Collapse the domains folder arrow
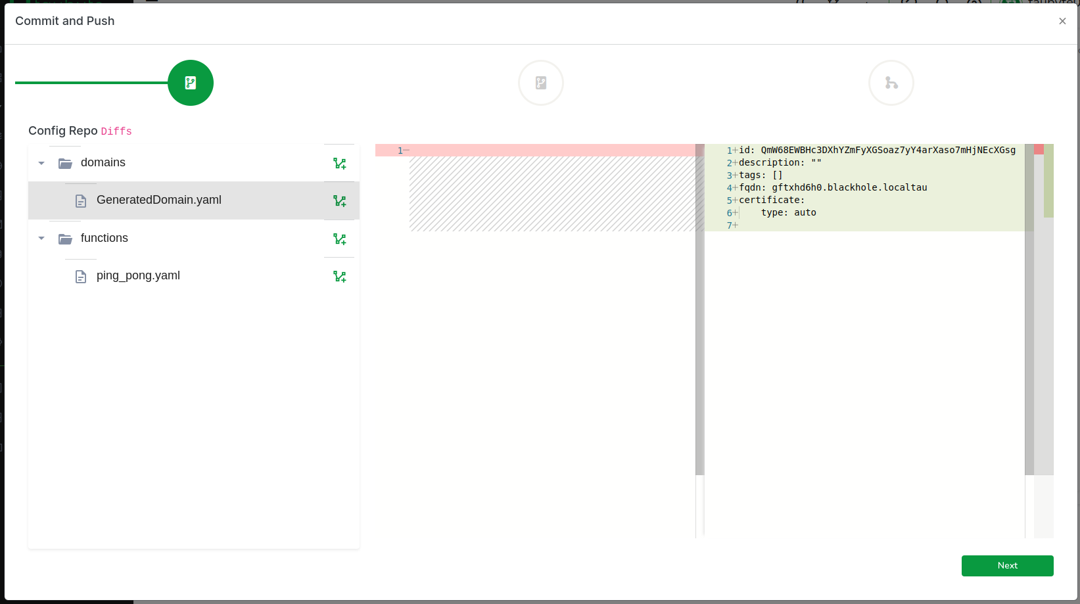 click(x=41, y=163)
